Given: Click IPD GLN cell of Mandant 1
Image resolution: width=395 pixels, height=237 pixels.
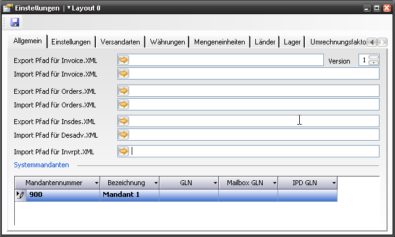Looking at the screenshot, I should coord(308,195).
